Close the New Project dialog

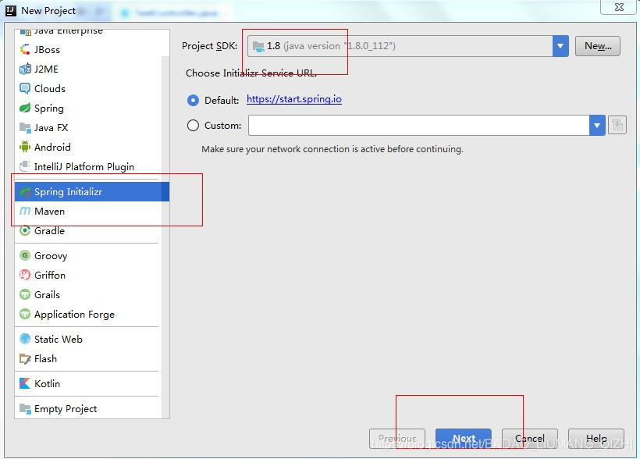[x=619, y=7]
